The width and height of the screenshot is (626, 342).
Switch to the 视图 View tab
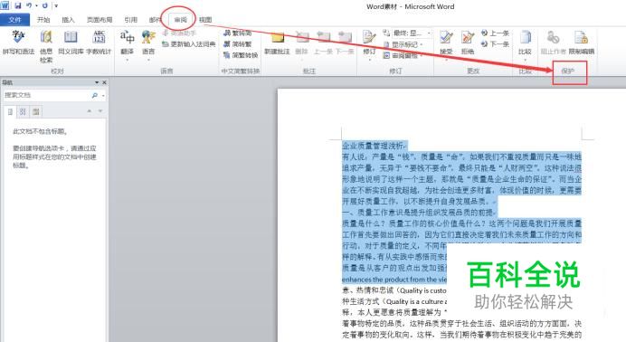[205, 20]
